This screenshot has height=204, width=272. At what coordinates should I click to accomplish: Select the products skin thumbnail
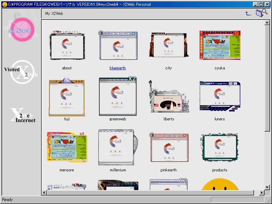point(219,147)
